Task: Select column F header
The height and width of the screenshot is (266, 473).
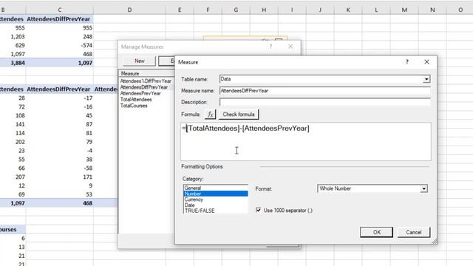Action: click(208, 10)
